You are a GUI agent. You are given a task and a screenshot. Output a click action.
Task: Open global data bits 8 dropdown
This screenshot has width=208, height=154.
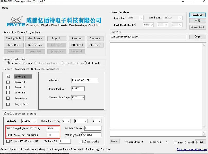[66, 121]
